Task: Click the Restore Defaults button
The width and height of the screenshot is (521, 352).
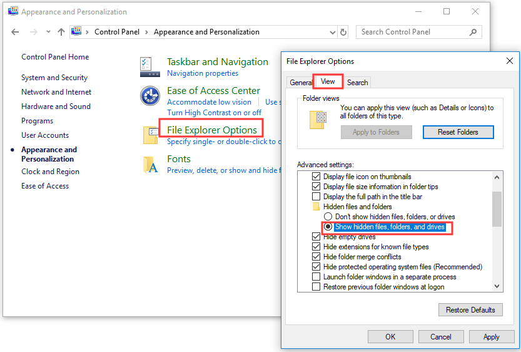Action: click(x=470, y=310)
